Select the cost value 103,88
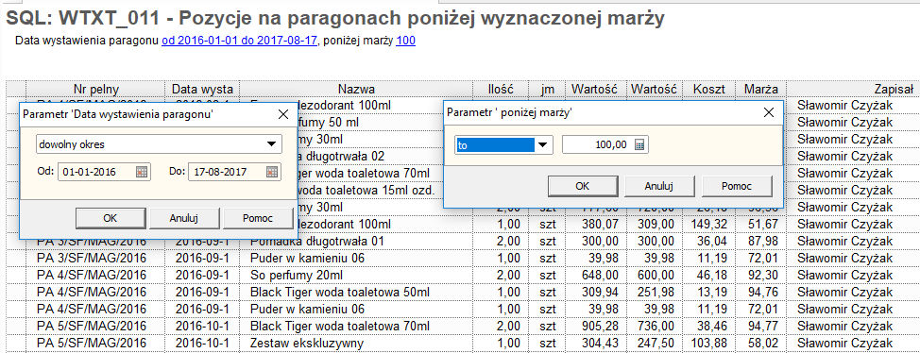920x353 pixels. [708, 343]
